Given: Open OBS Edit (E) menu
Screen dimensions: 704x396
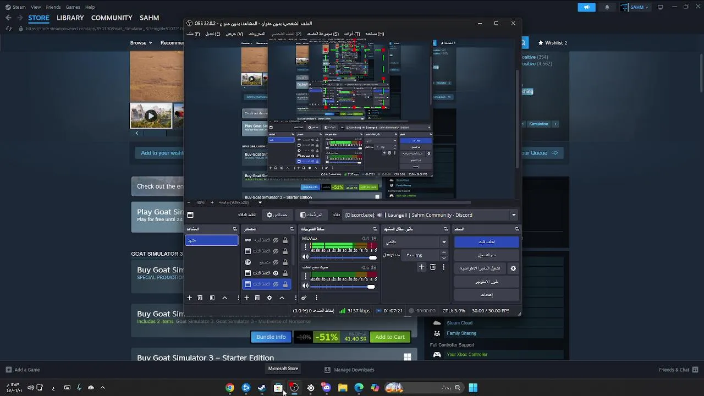Looking at the screenshot, I should pyautogui.click(x=213, y=34).
